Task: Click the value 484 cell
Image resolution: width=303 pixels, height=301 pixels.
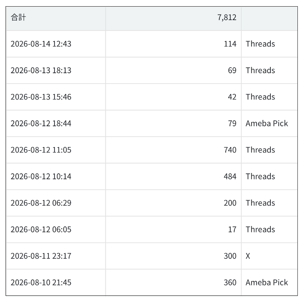Action: click(173, 176)
